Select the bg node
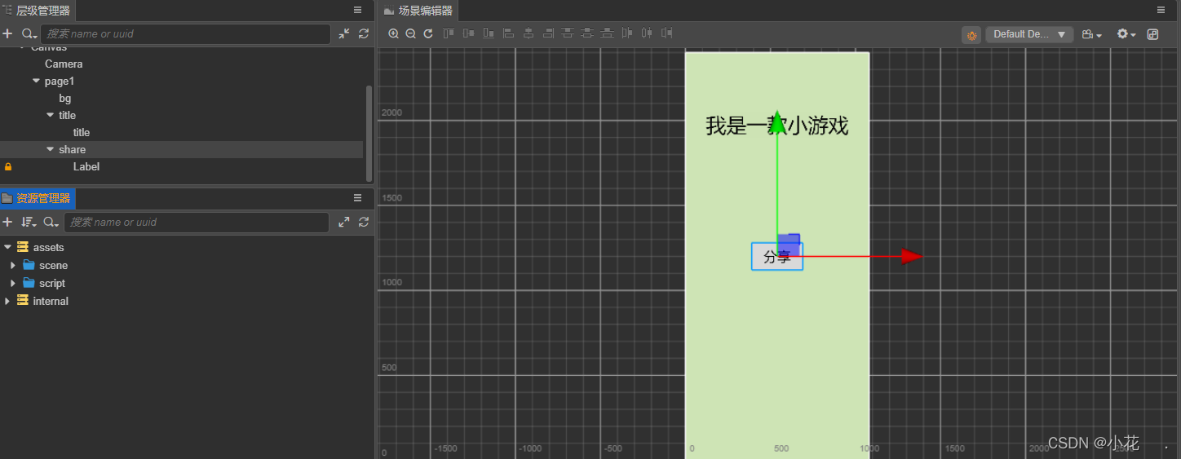The height and width of the screenshot is (459, 1181). 65,98
